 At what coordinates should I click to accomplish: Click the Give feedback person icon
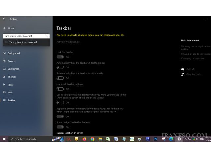(182, 74)
